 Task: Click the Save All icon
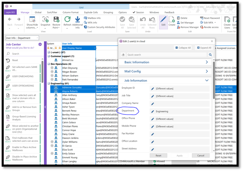pyautogui.click(x=122, y=19)
